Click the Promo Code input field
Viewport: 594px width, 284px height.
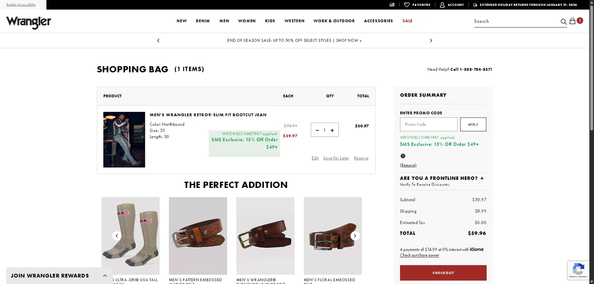tap(428, 124)
